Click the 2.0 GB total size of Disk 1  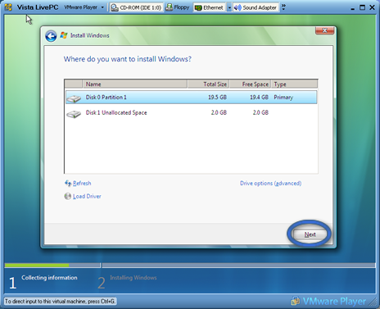219,112
